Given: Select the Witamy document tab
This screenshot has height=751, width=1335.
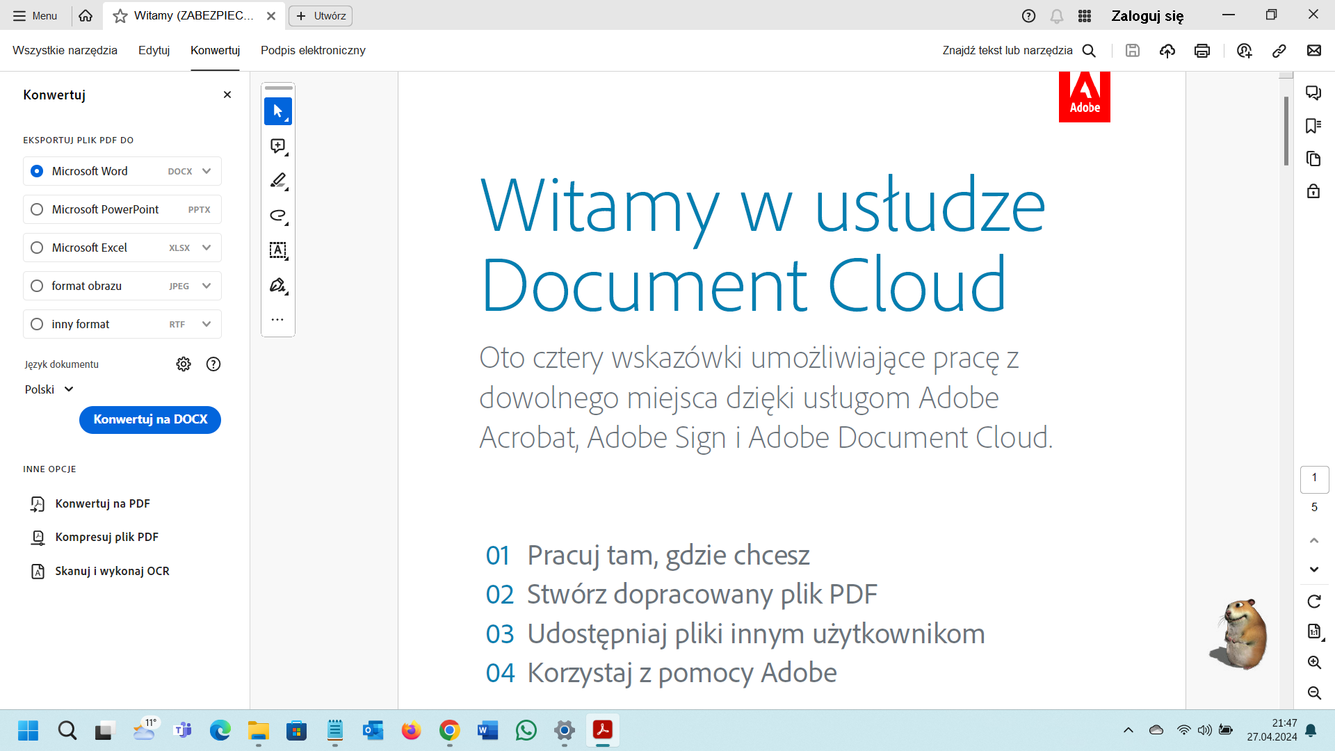Looking at the screenshot, I should click(x=194, y=15).
